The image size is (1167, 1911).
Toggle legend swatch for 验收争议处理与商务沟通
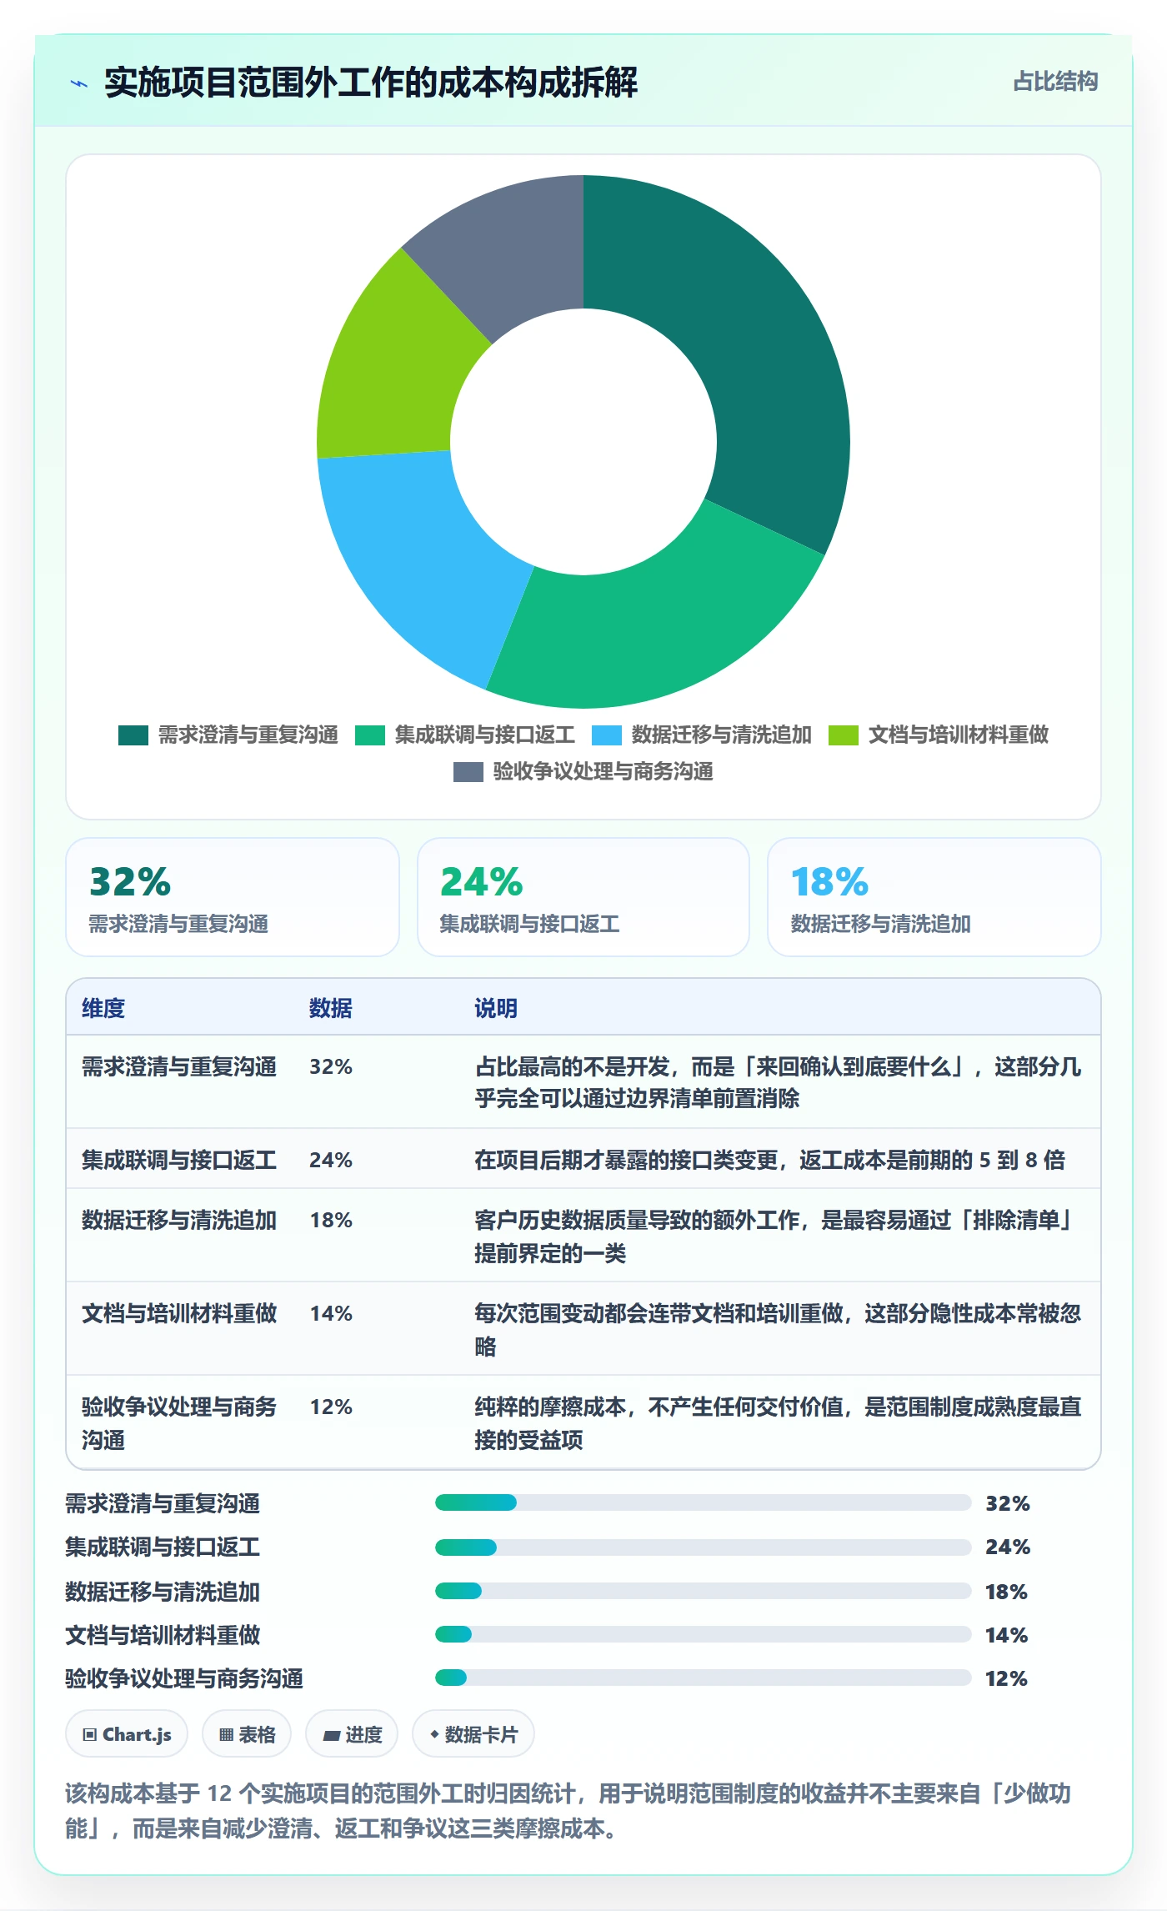468,771
